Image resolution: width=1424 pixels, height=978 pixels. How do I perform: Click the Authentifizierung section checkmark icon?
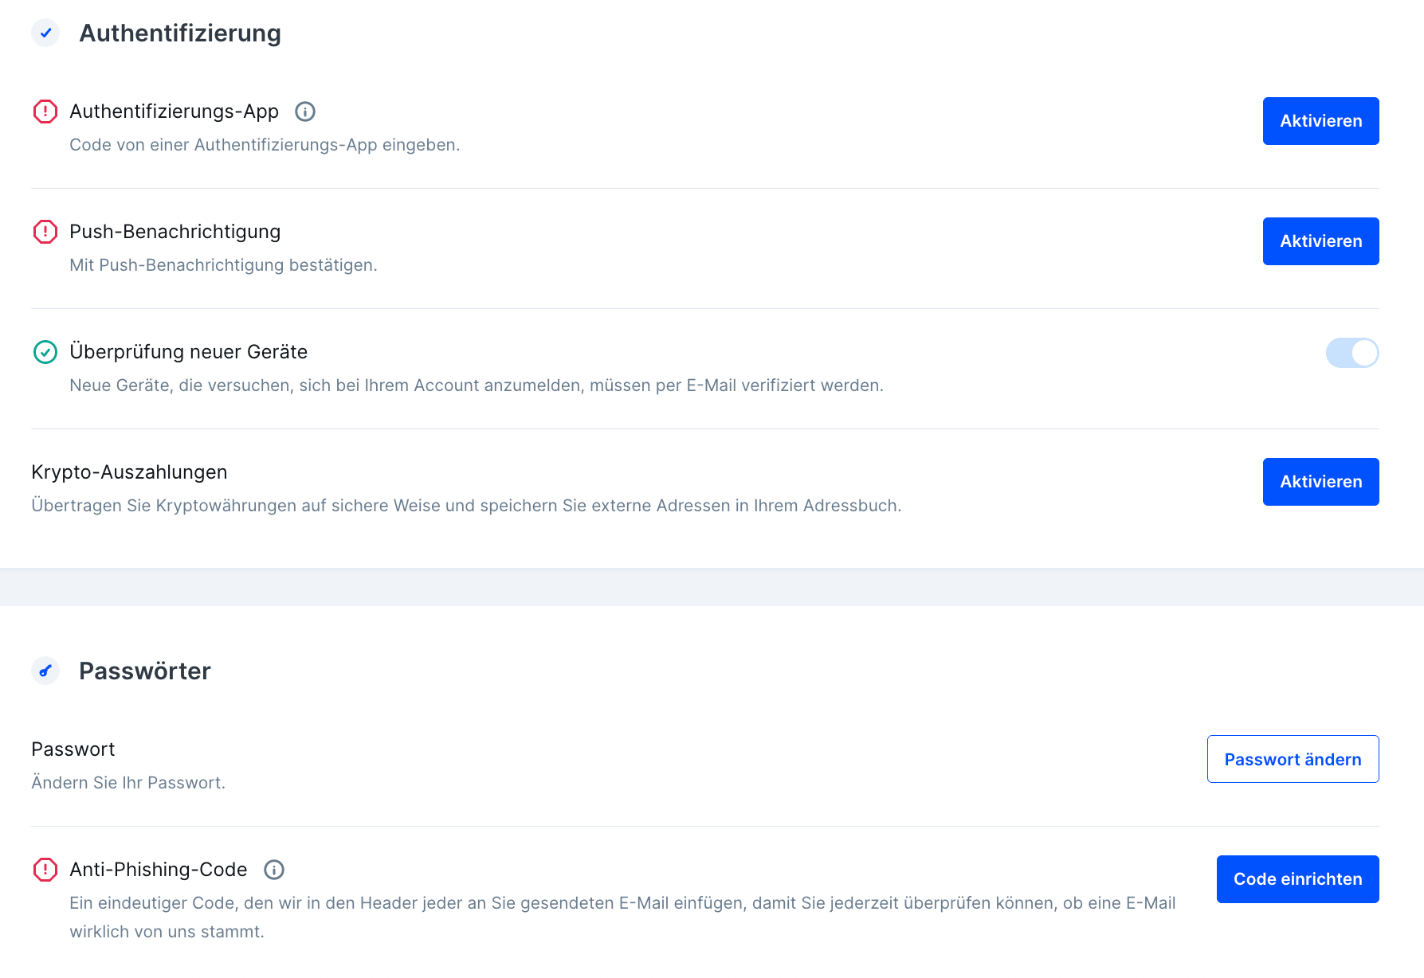point(45,33)
